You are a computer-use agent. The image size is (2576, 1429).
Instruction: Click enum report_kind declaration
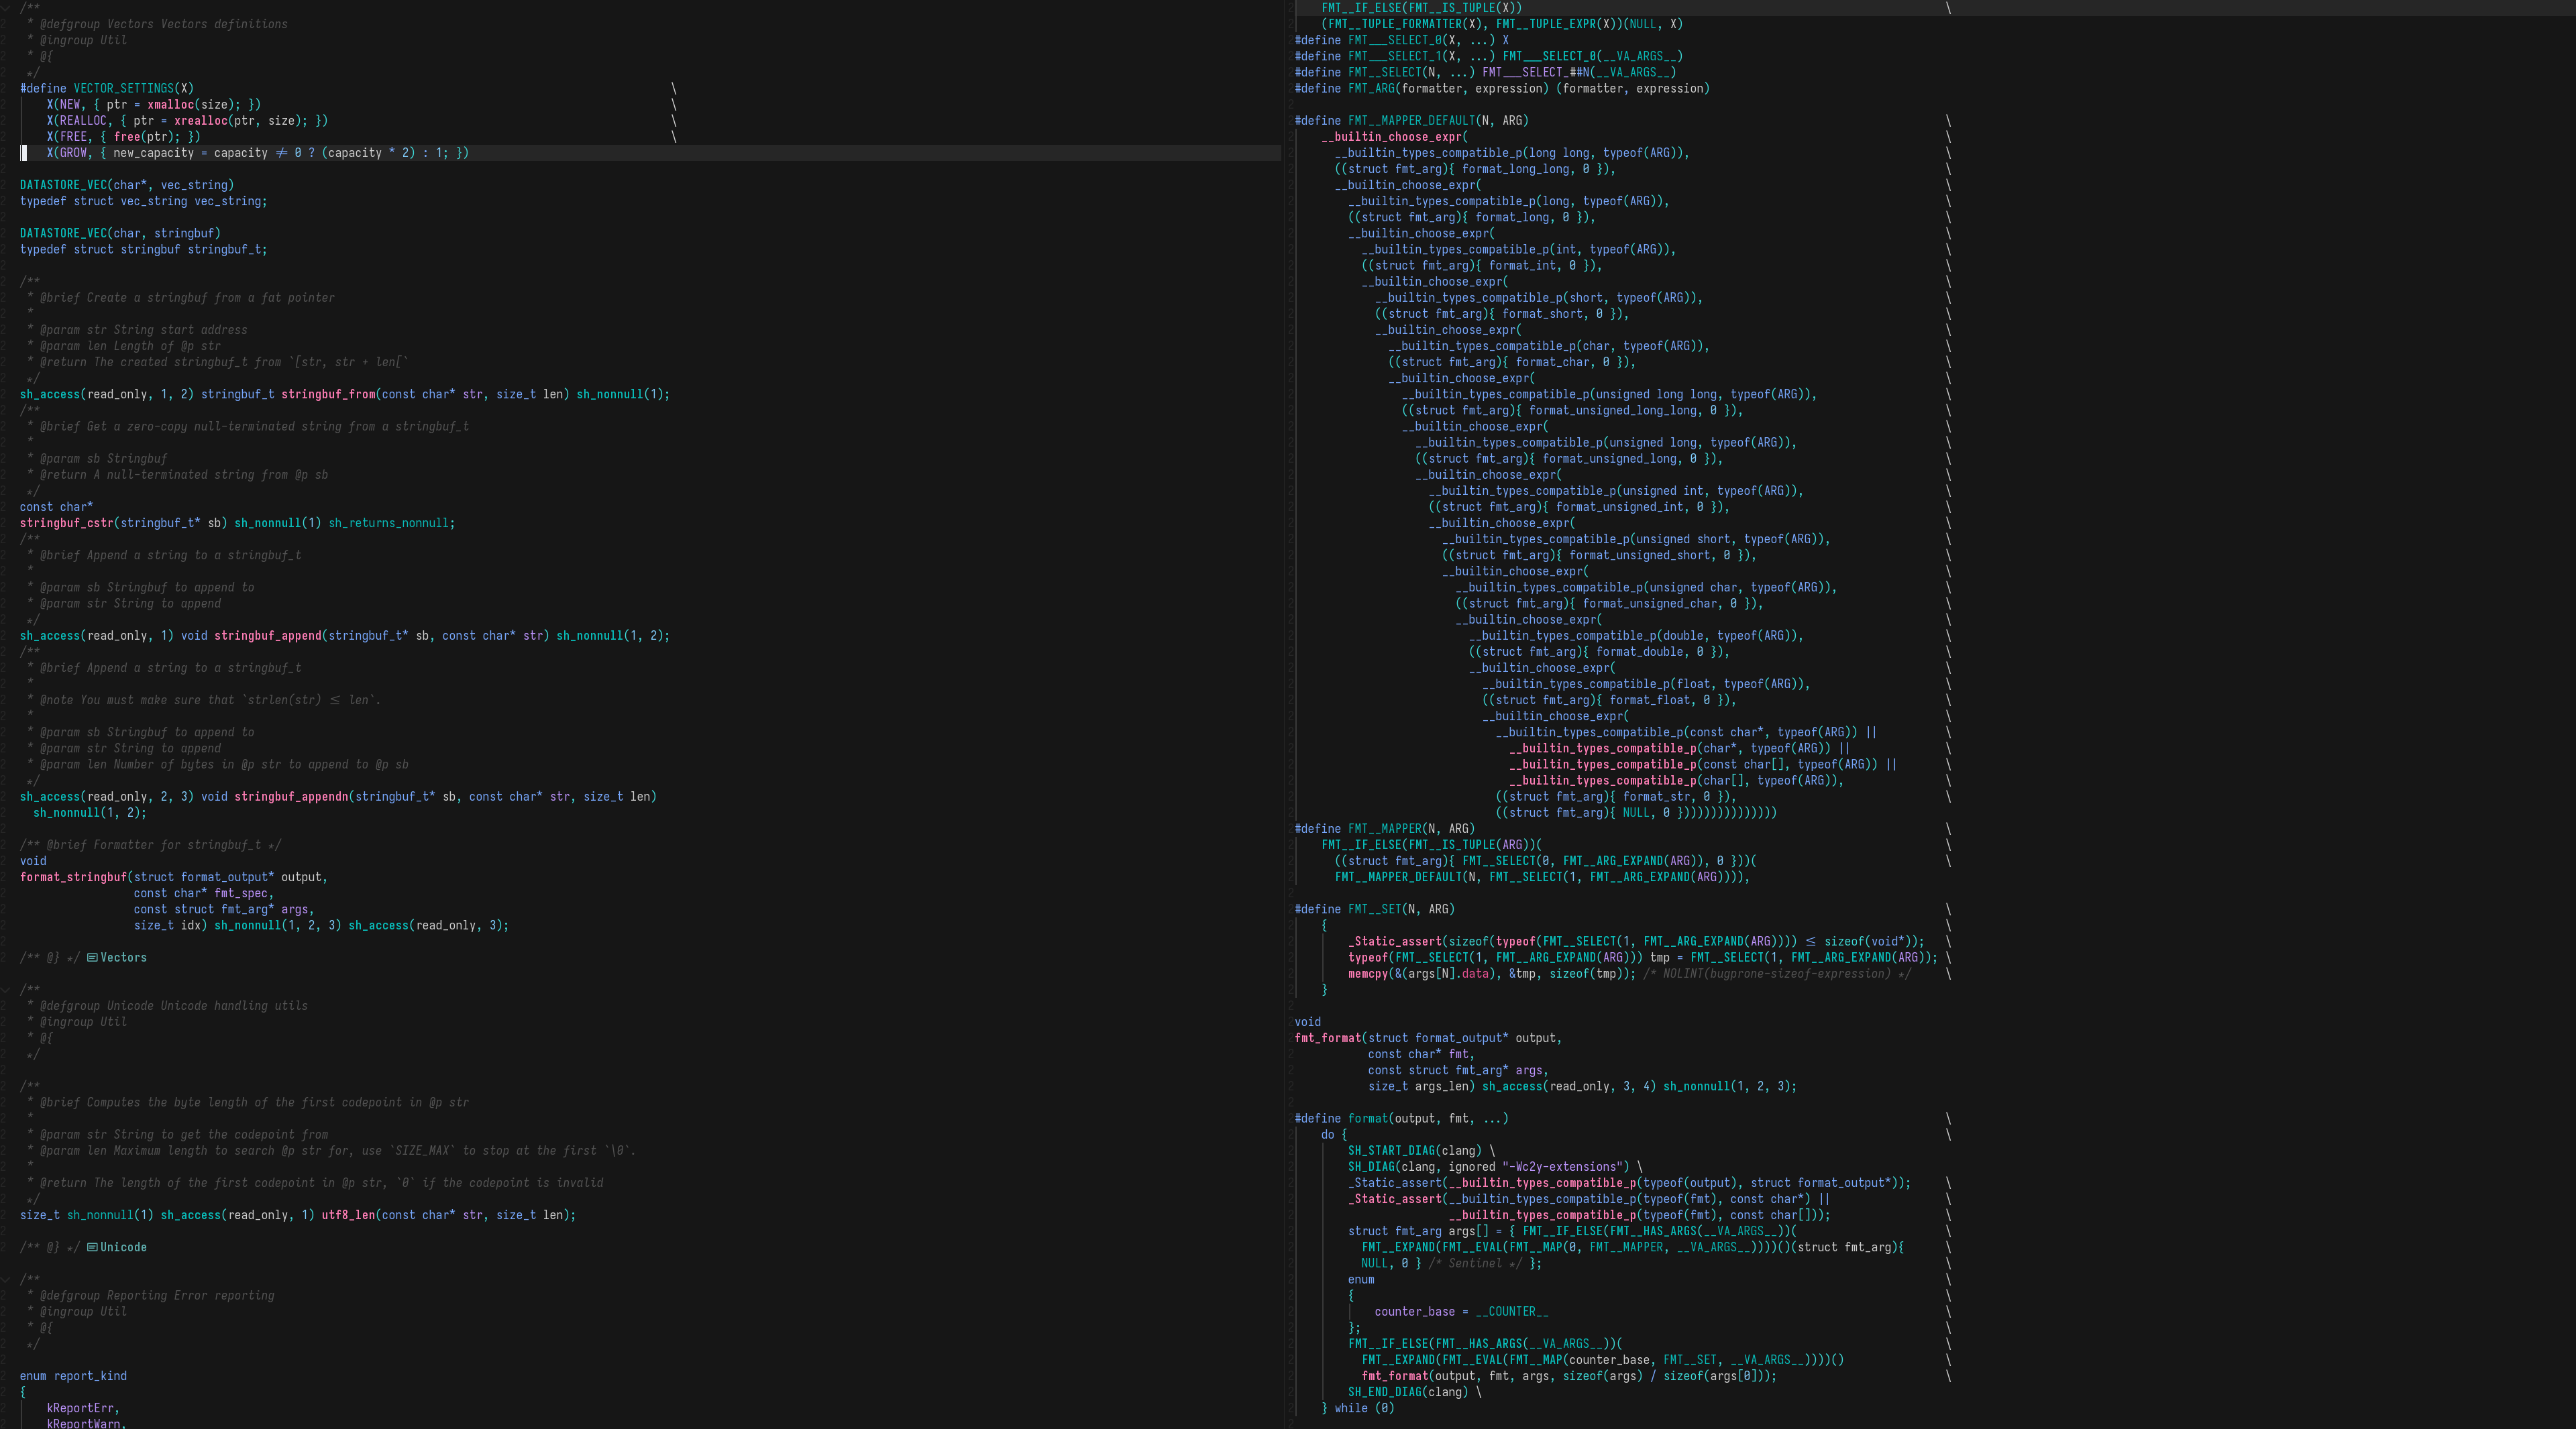point(73,1376)
